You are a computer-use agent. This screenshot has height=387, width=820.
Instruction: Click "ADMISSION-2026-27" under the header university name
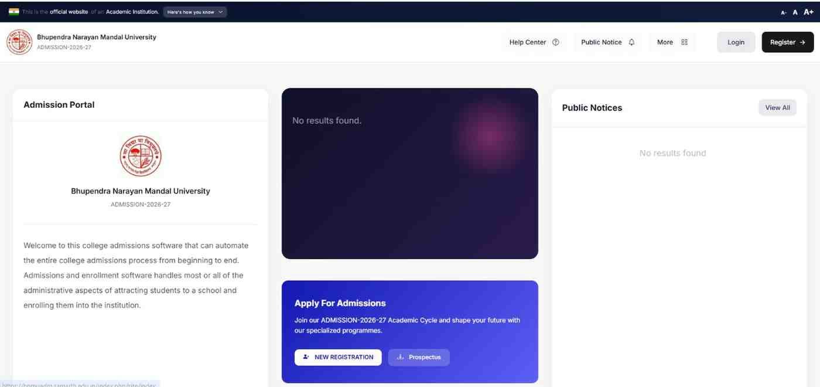[64, 47]
